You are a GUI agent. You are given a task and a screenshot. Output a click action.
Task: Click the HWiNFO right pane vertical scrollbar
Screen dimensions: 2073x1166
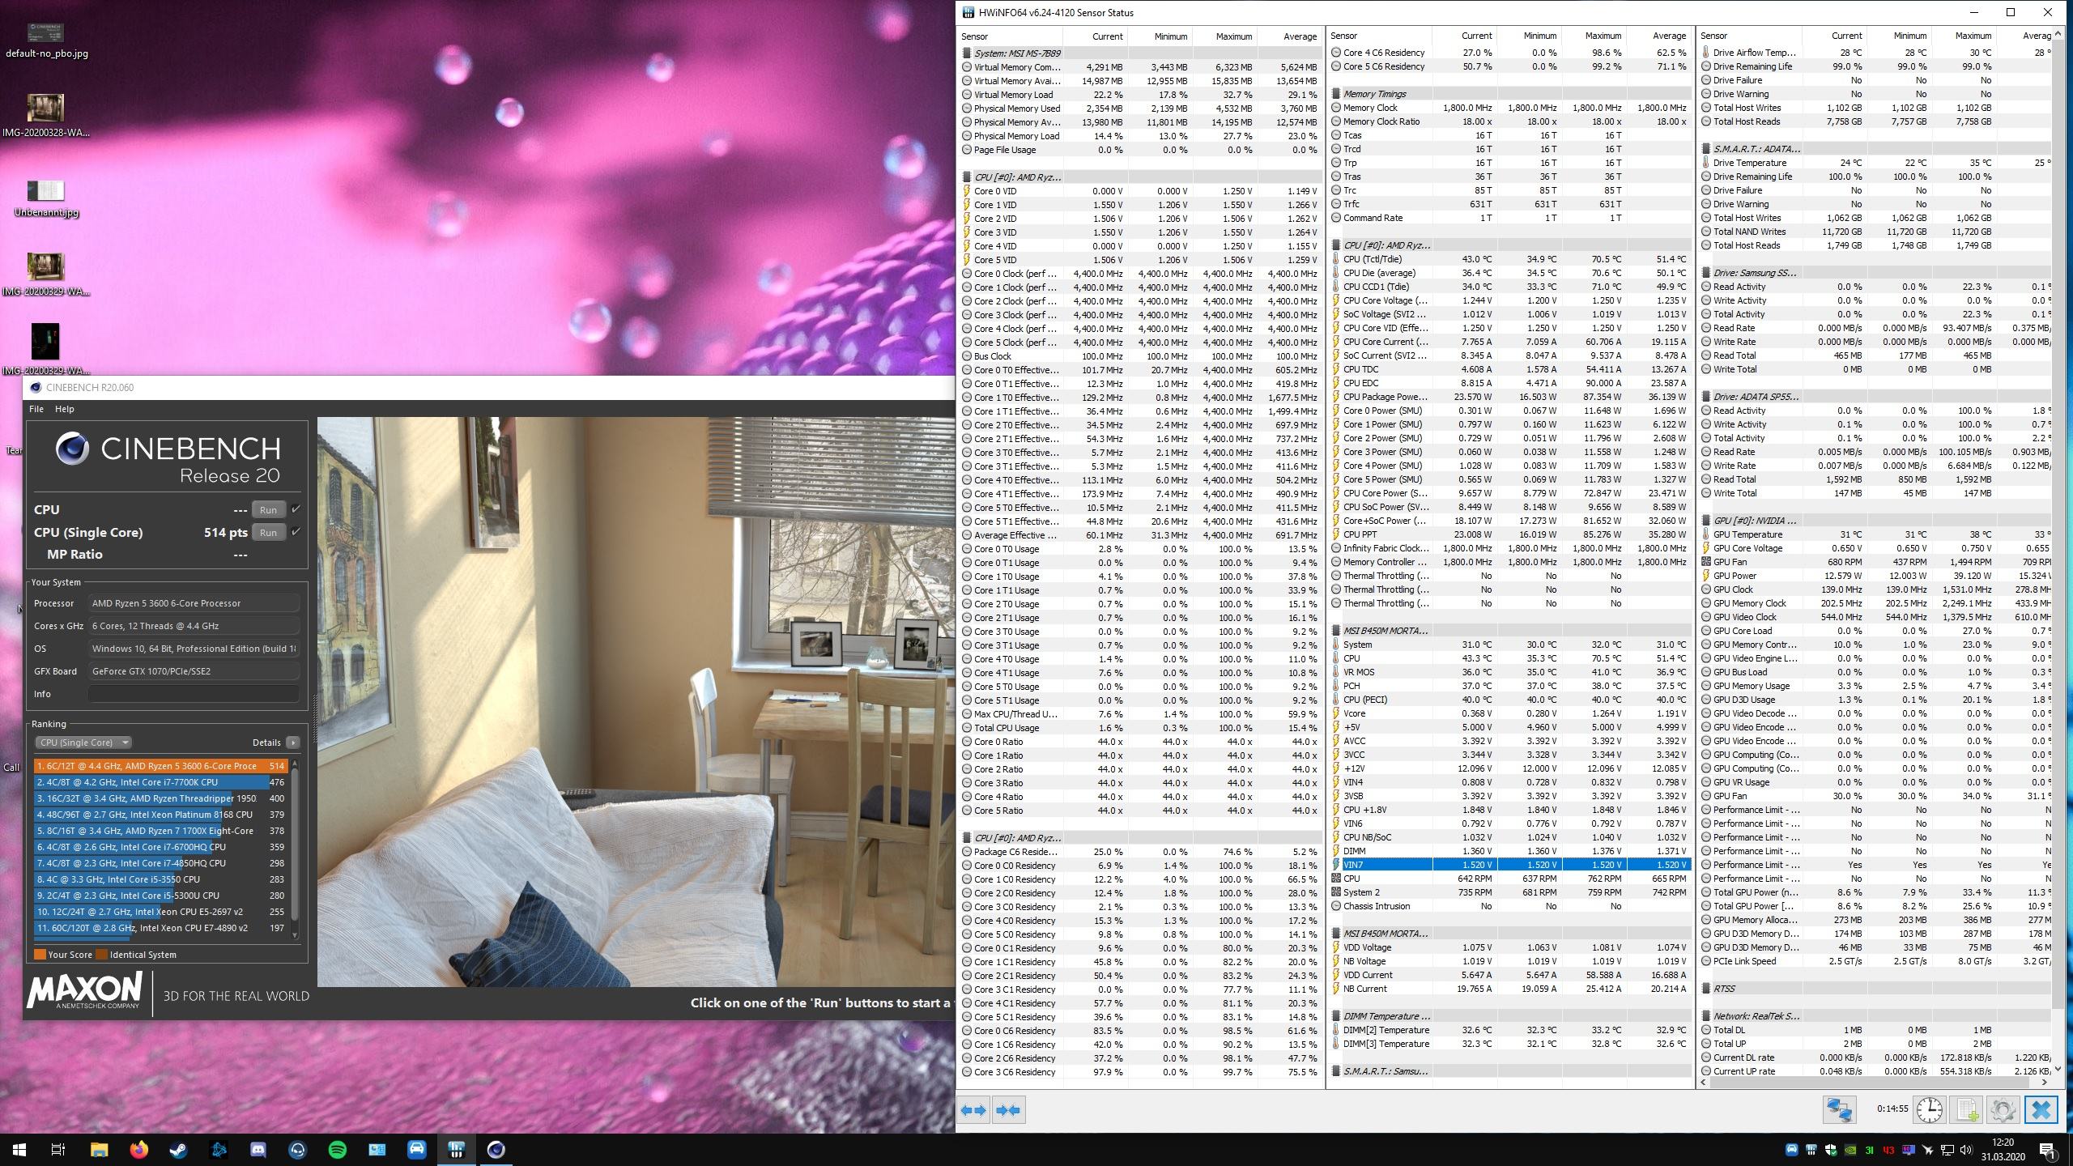(x=2058, y=551)
